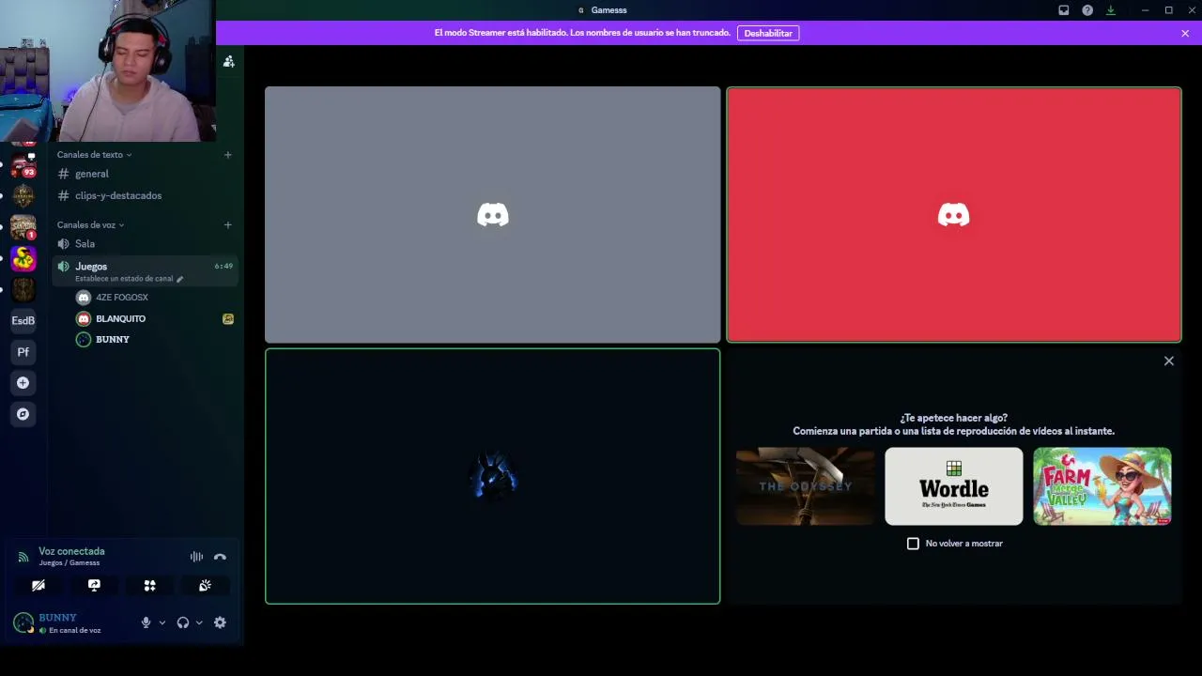Open user settings gear
This screenshot has height=676, width=1202.
220,622
